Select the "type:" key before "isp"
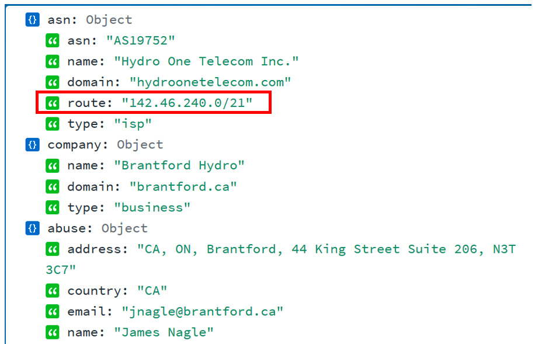The width and height of the screenshot is (535, 344). [86, 124]
